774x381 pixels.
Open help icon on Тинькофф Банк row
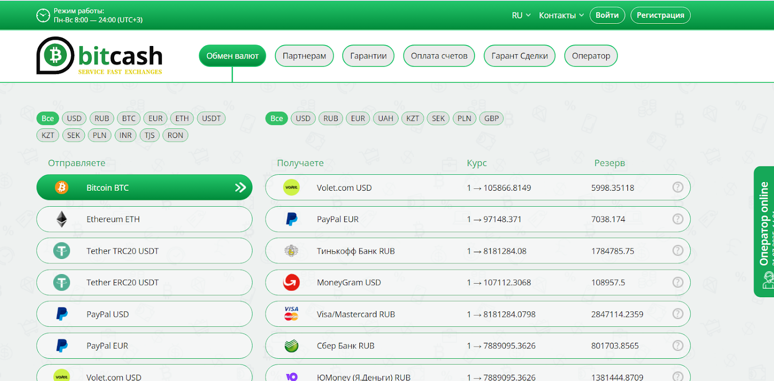point(678,250)
